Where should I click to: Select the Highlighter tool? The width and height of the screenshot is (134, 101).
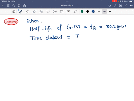coord(34,12)
